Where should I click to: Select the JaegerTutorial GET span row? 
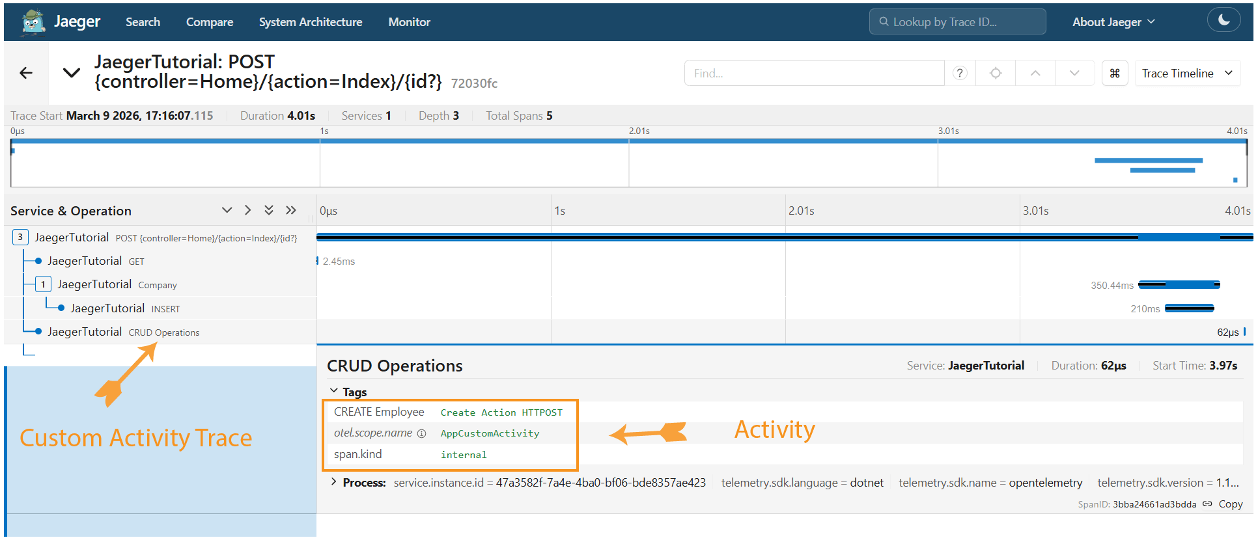(x=160, y=261)
